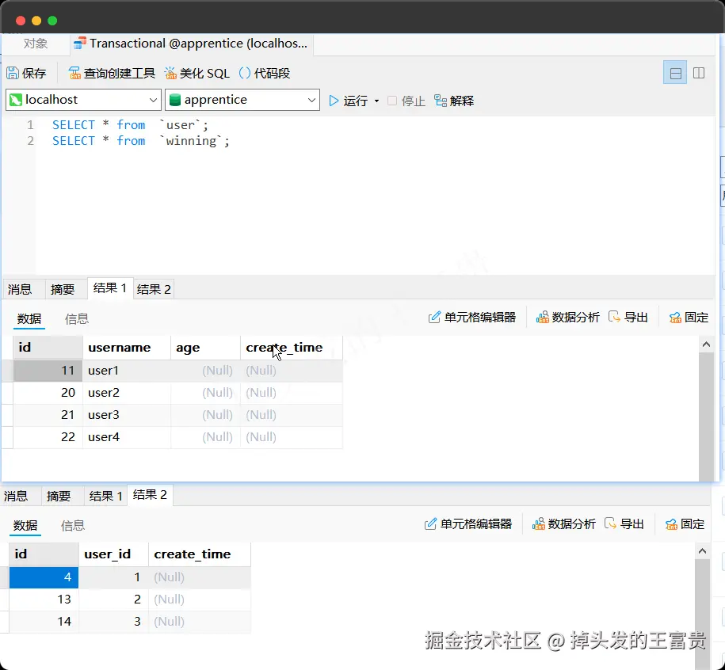
Task: Switch to the single-pane layout icon
Action: [675, 73]
